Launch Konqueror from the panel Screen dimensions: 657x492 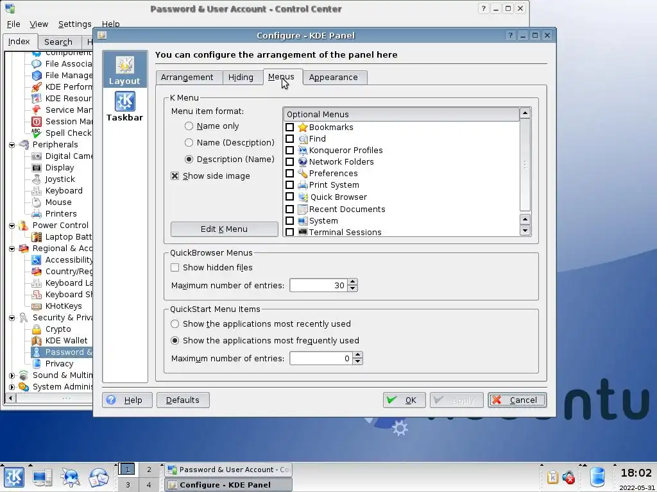pyautogui.click(x=70, y=477)
